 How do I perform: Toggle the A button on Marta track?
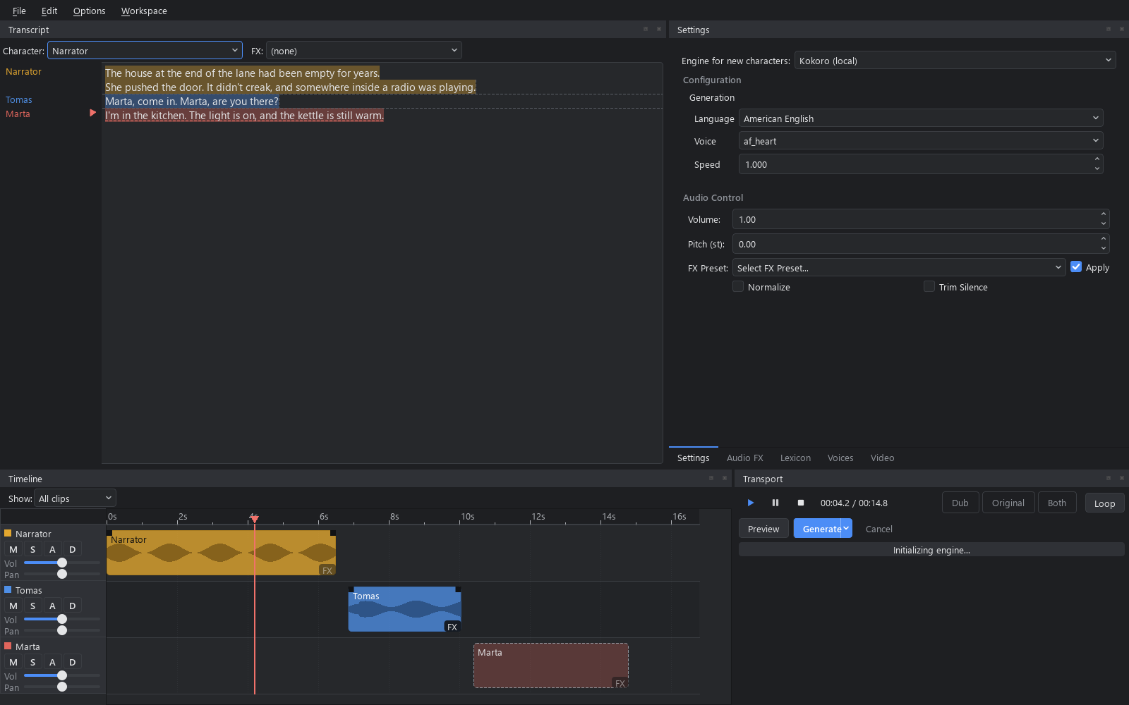52,662
